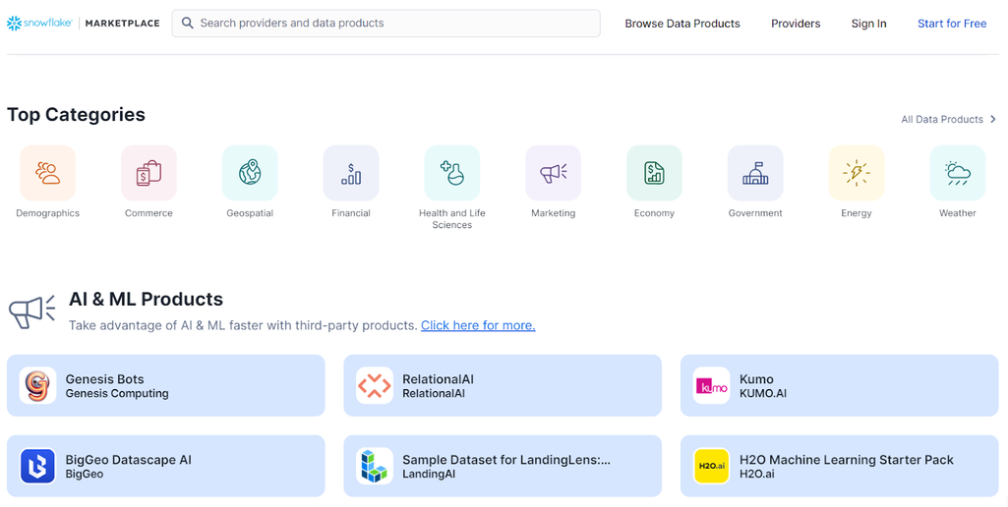Viewport: 1008px width, 507px height.
Task: Click the AI & ML Products heading
Action: (x=146, y=299)
